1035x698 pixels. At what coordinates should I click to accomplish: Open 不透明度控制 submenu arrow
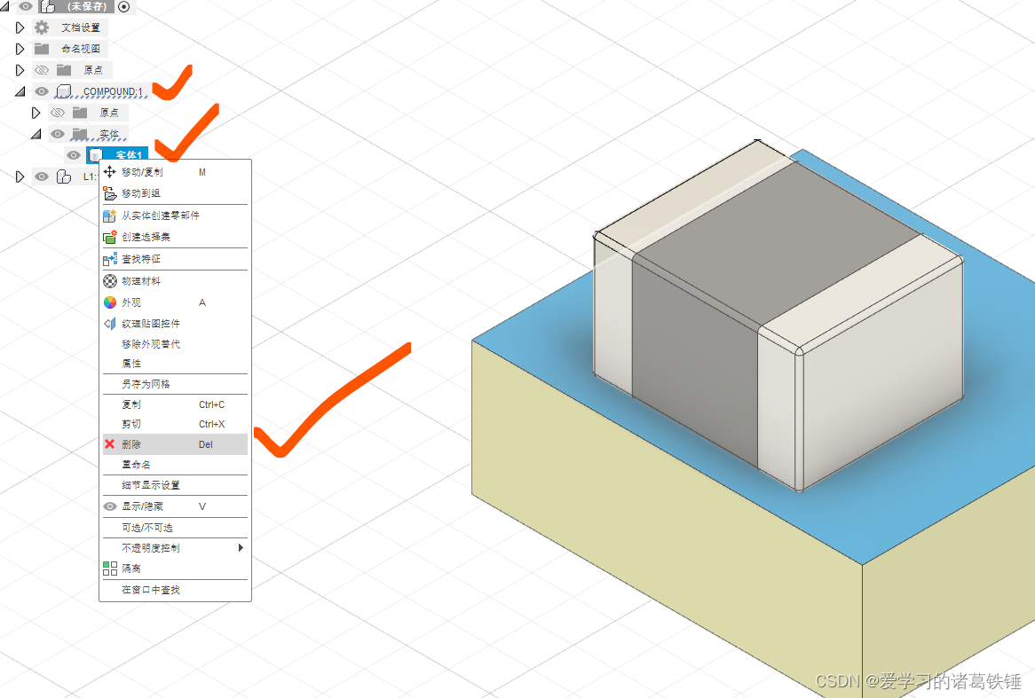pos(240,548)
